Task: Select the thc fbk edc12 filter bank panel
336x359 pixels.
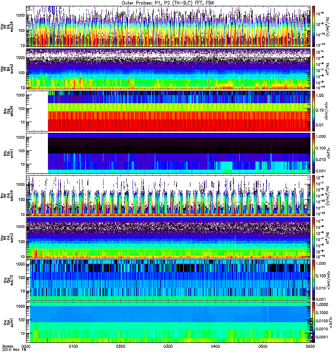Action: (168, 280)
